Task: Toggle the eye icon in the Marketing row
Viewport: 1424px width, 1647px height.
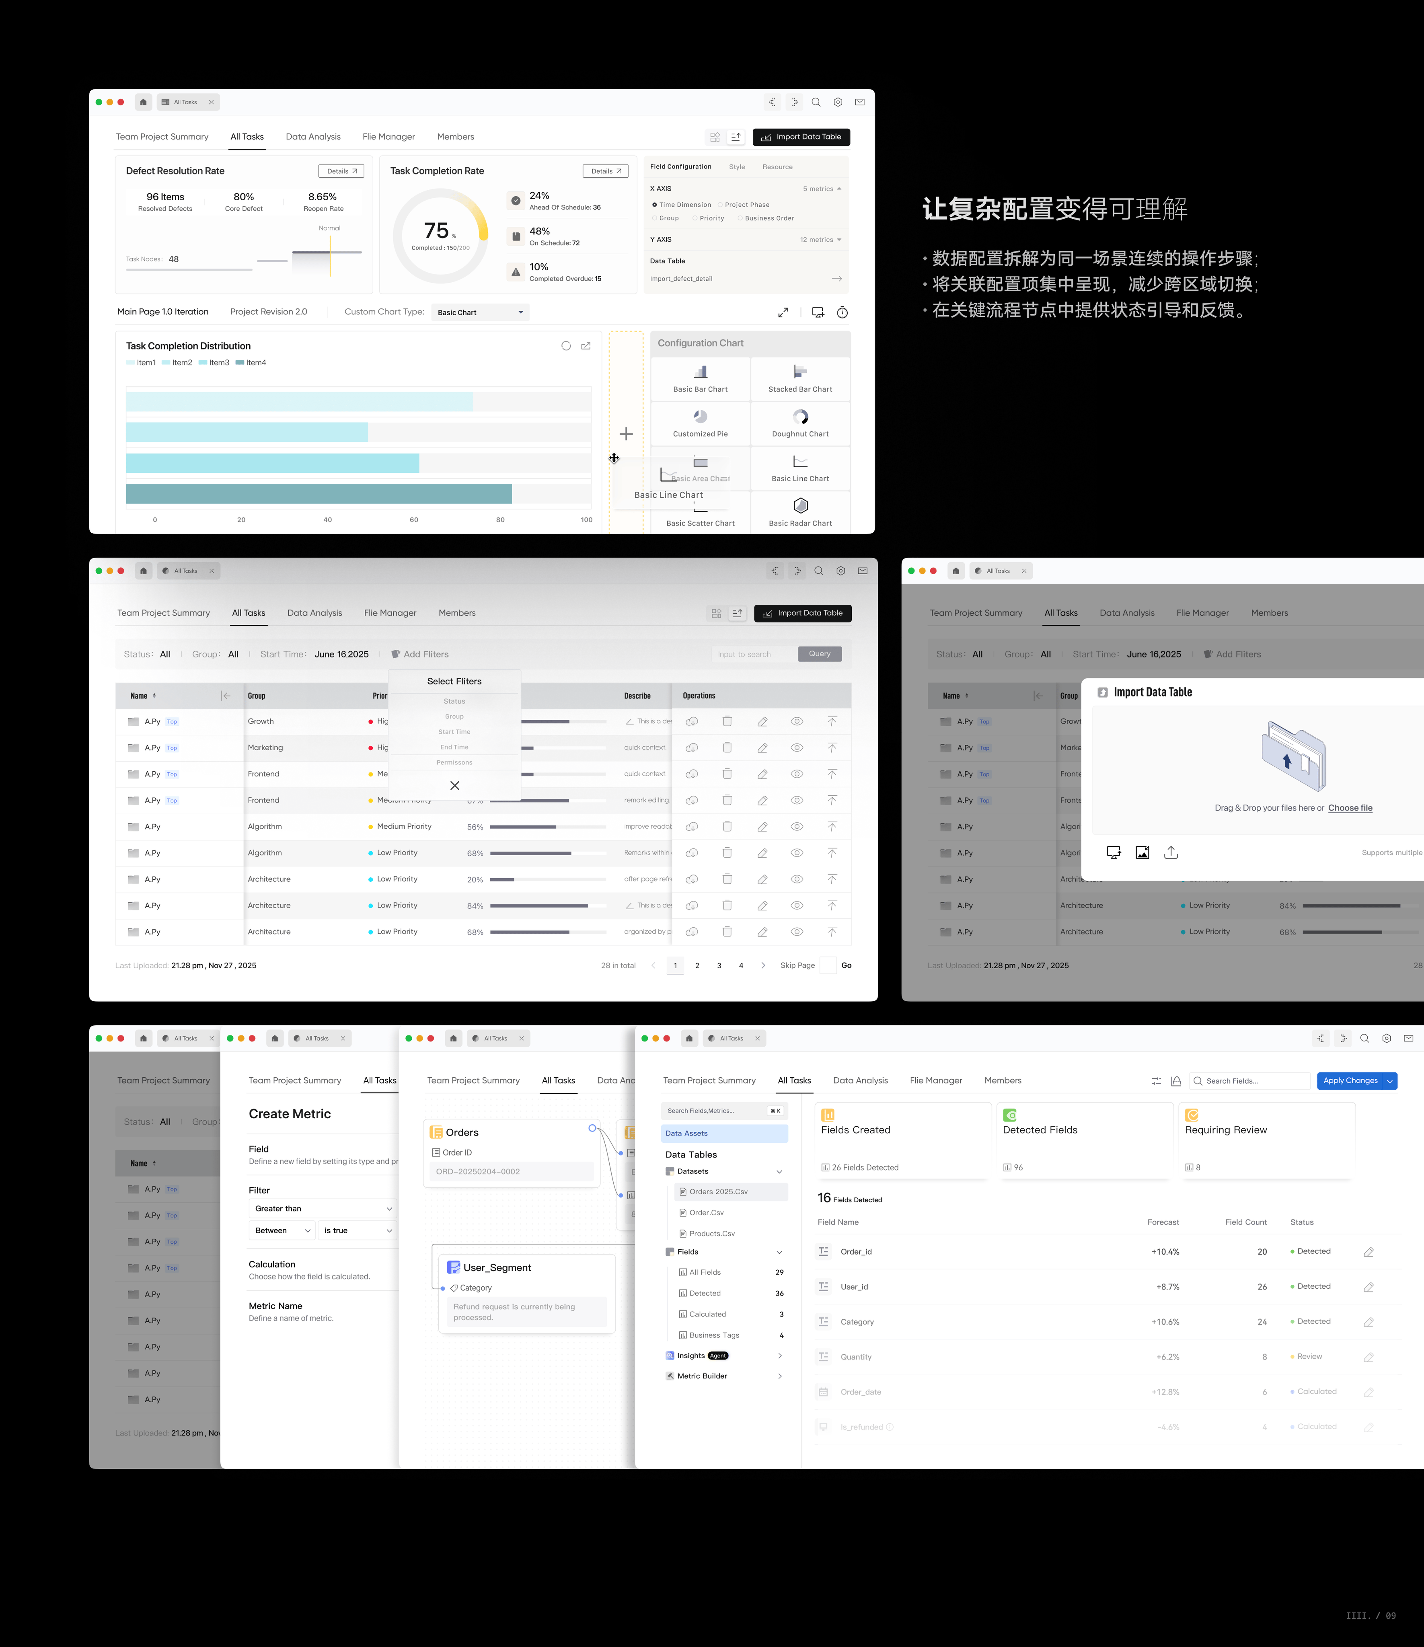Action: tap(797, 748)
